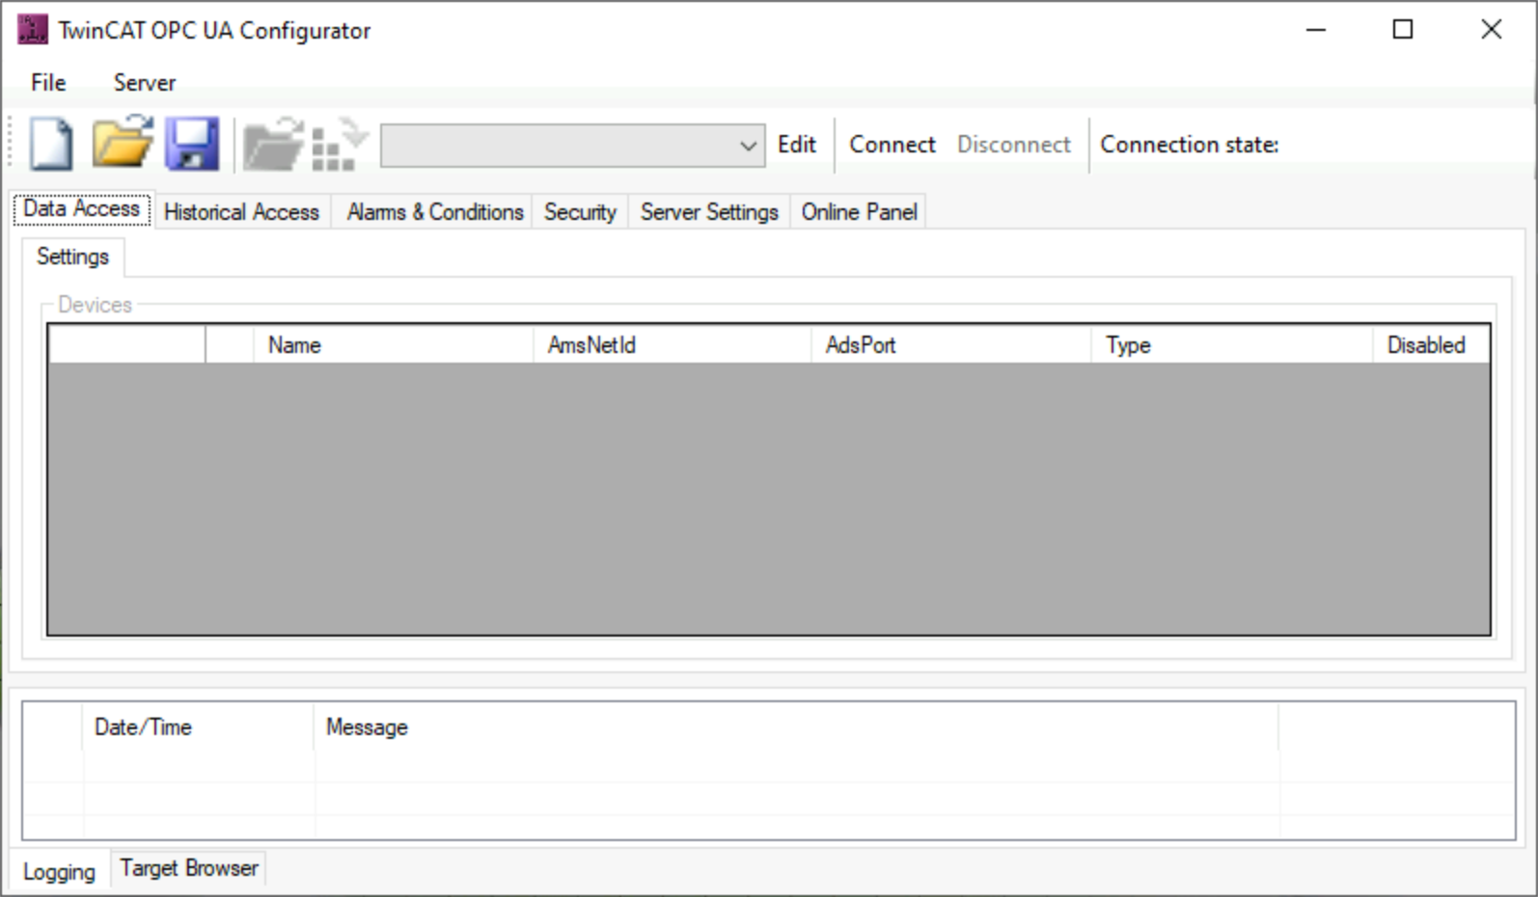The width and height of the screenshot is (1538, 897).
Task: Open the Server Settings tab
Action: click(709, 212)
